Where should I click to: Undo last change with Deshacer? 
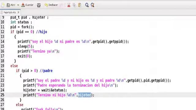[51, 5]
